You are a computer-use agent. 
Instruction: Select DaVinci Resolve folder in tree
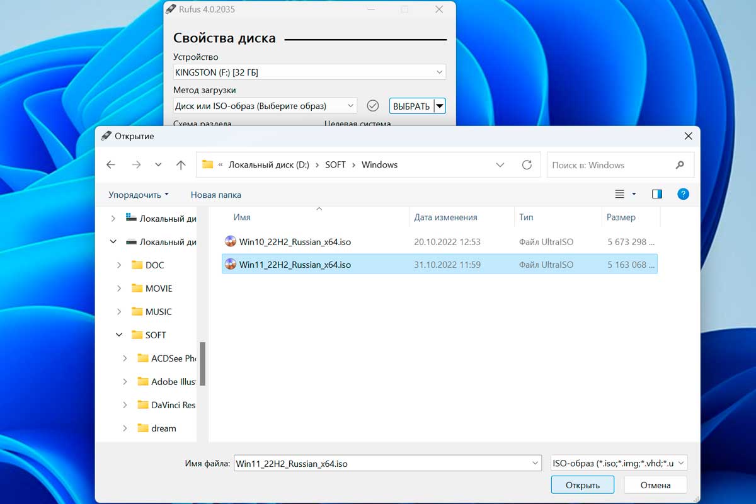tap(166, 405)
